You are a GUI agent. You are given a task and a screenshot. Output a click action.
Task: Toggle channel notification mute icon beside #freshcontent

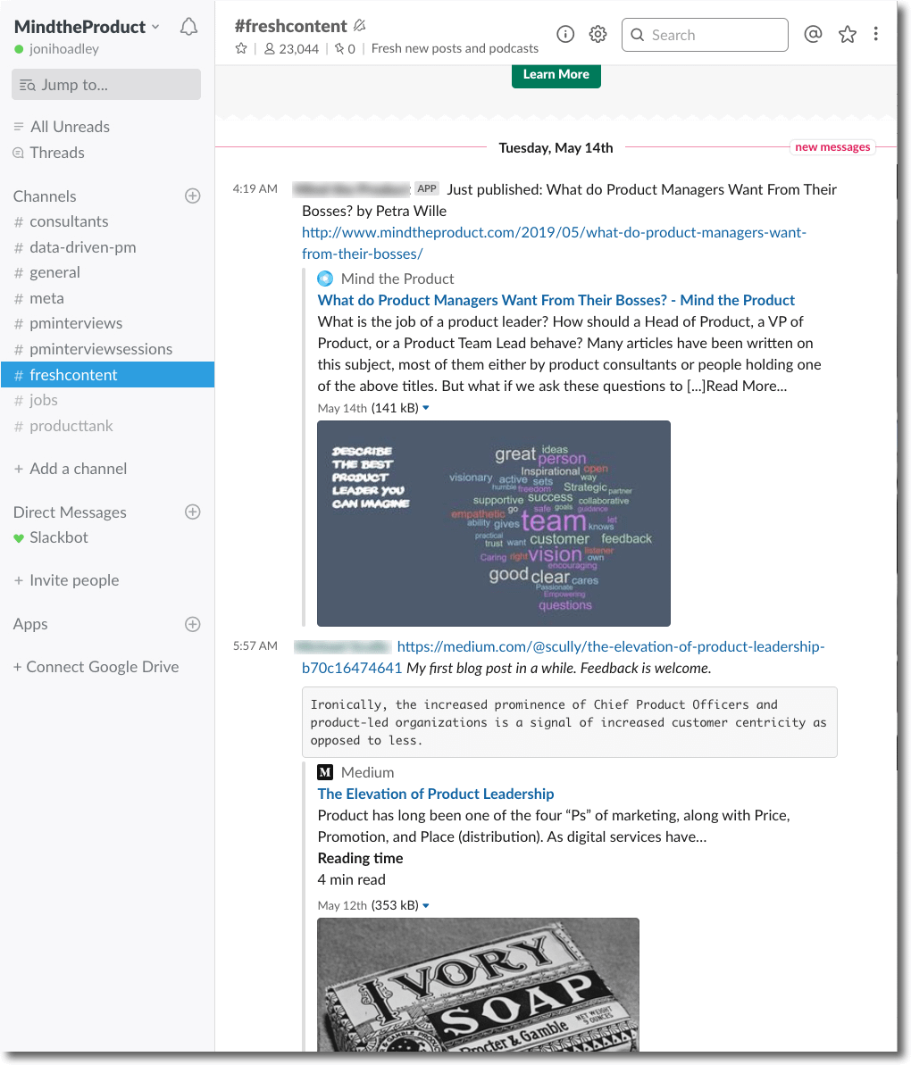[x=360, y=26]
